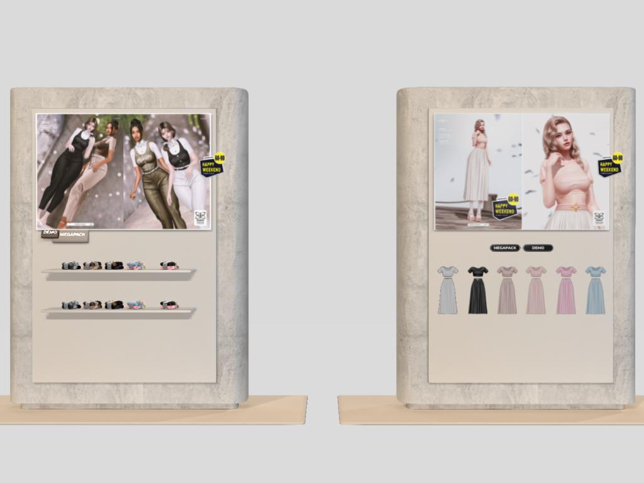Click MEGAPACK tag under the jumpsuit poster
The image size is (644, 483).
[74, 236]
